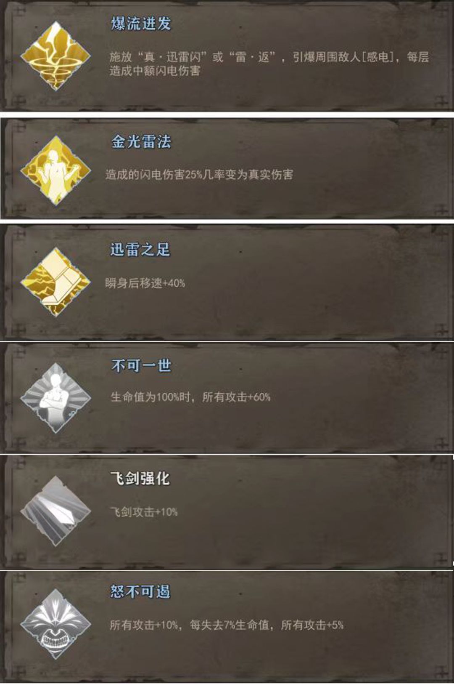454x684 pixels.
Task: Select the 迅雷之足 skill name
Action: tap(140, 250)
